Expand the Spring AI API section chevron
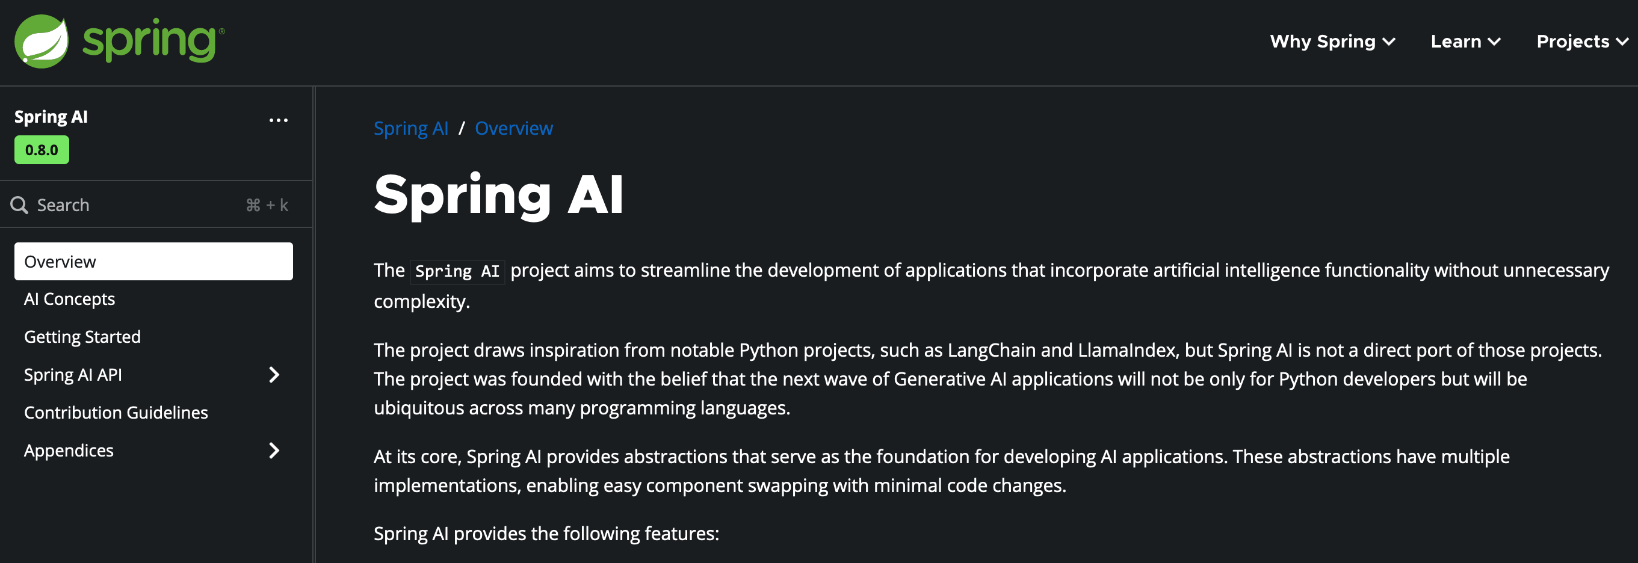Screen dimensions: 1638x563 pos(274,375)
